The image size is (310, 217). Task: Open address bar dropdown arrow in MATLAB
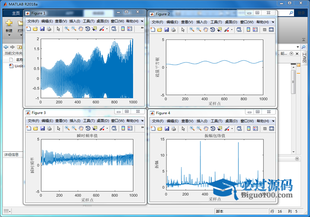[298, 47]
